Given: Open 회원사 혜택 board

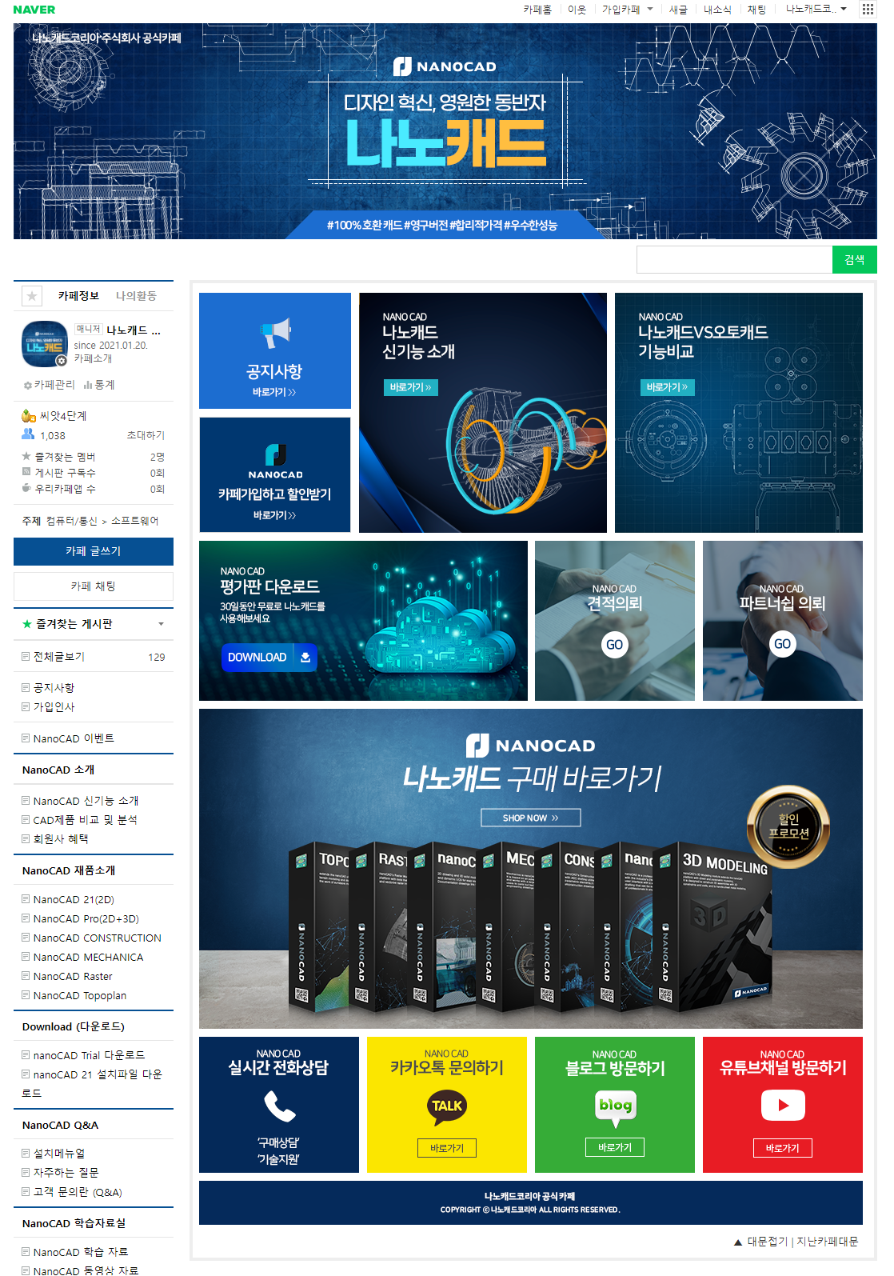Looking at the screenshot, I should coord(61,839).
